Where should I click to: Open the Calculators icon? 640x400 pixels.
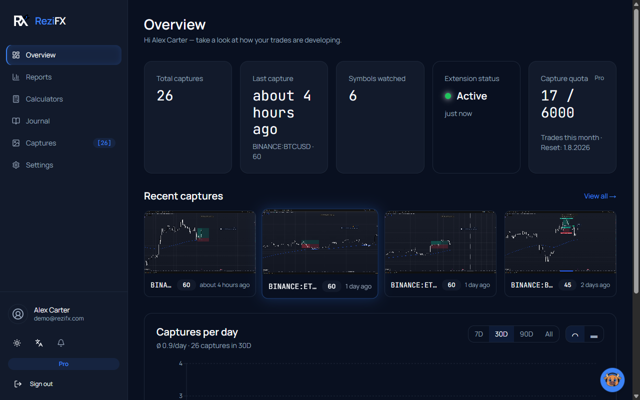click(x=16, y=99)
